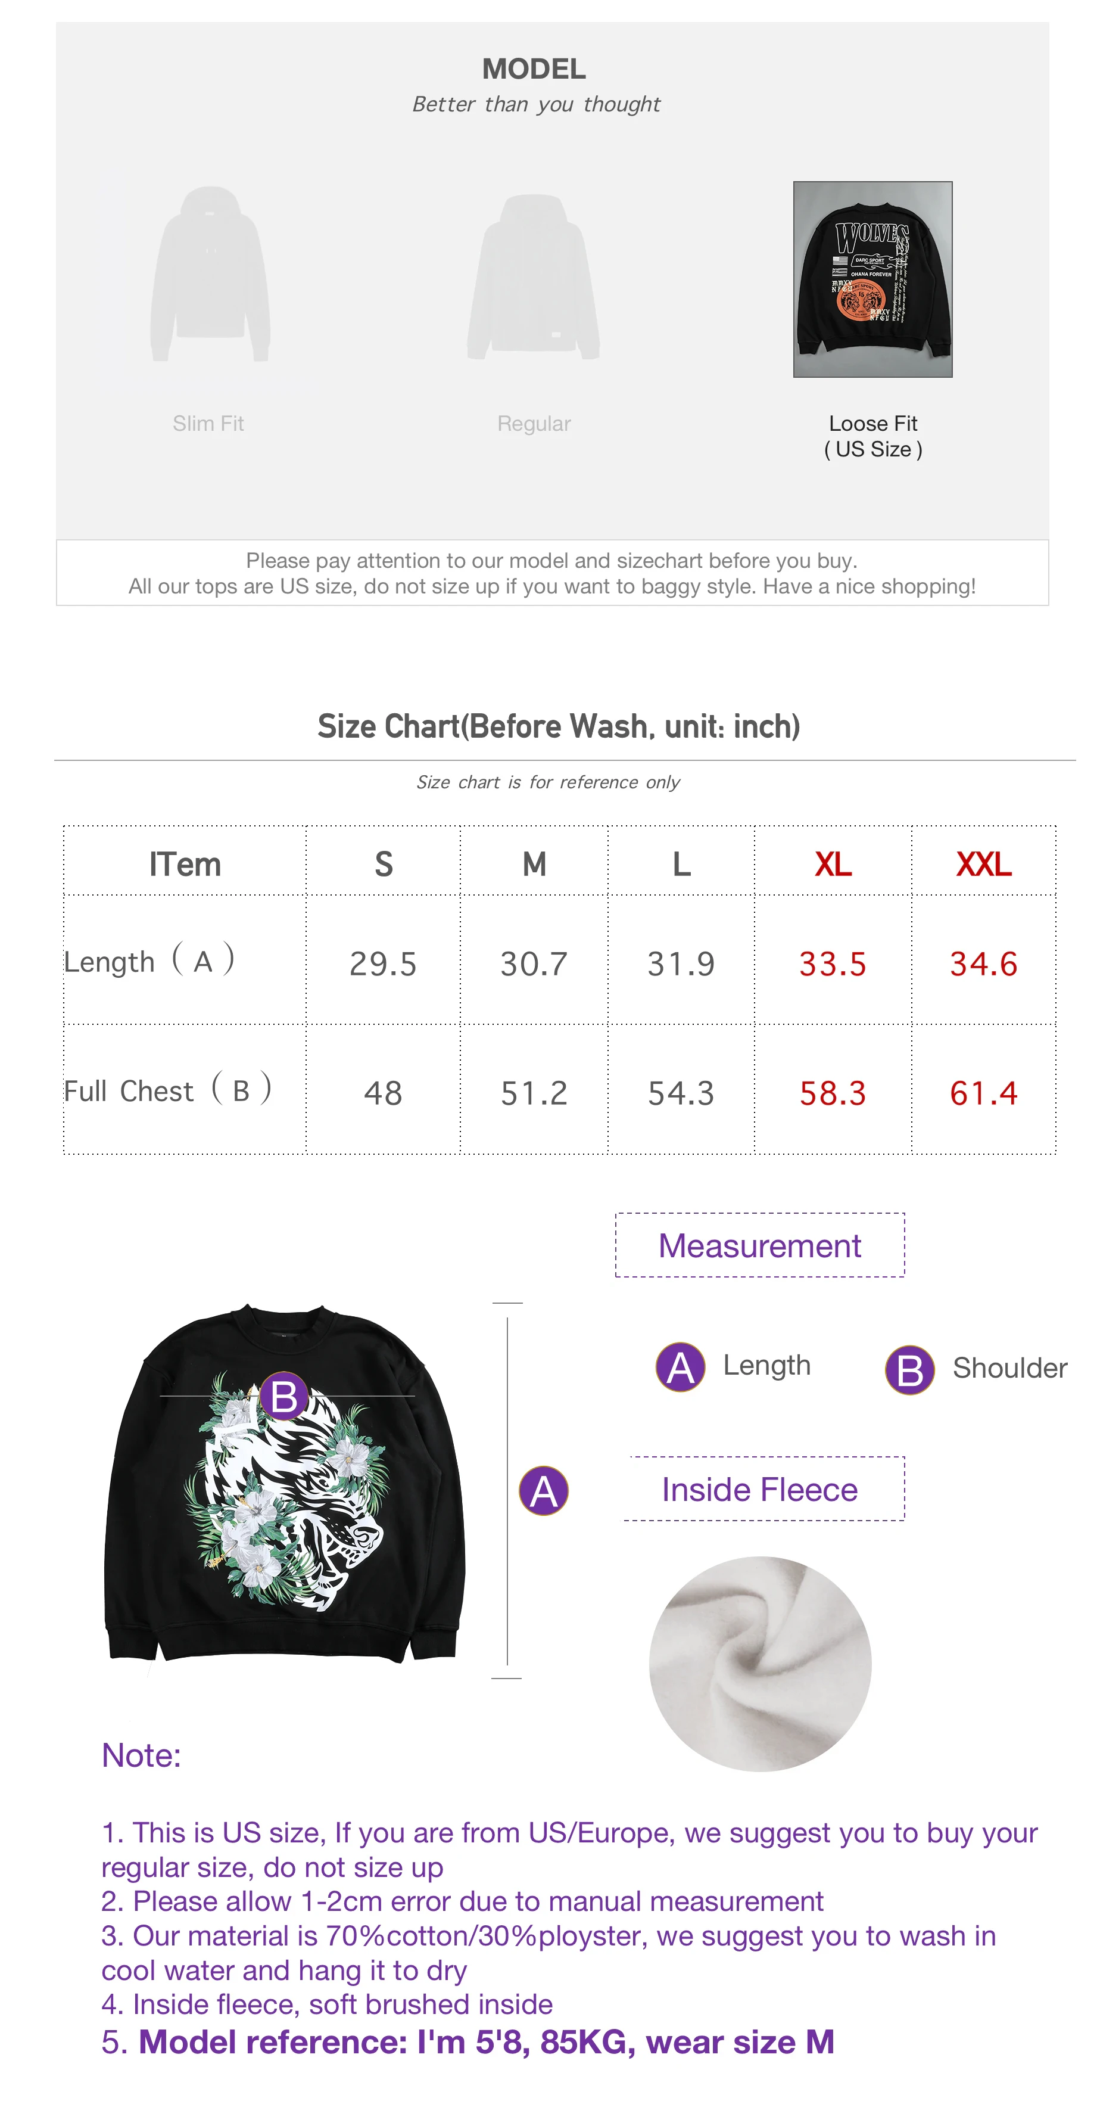This screenshot has height=2101, width=1097.
Task: Click the Length (A) row label
Action: coord(149,960)
